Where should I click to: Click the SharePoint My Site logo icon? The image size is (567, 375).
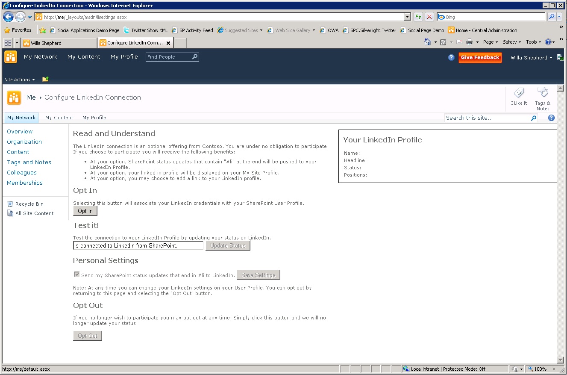(11, 57)
